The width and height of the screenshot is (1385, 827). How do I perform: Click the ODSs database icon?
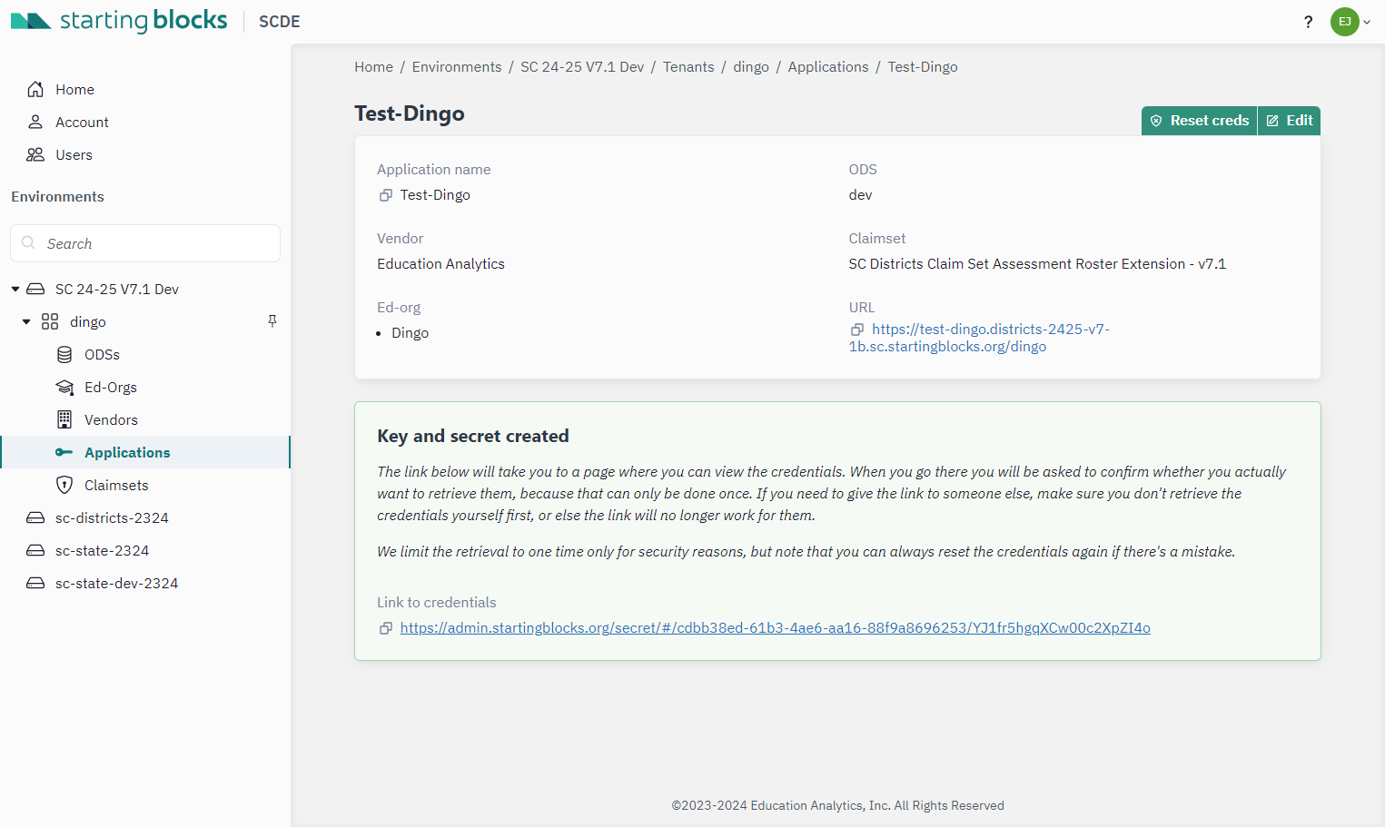64,354
